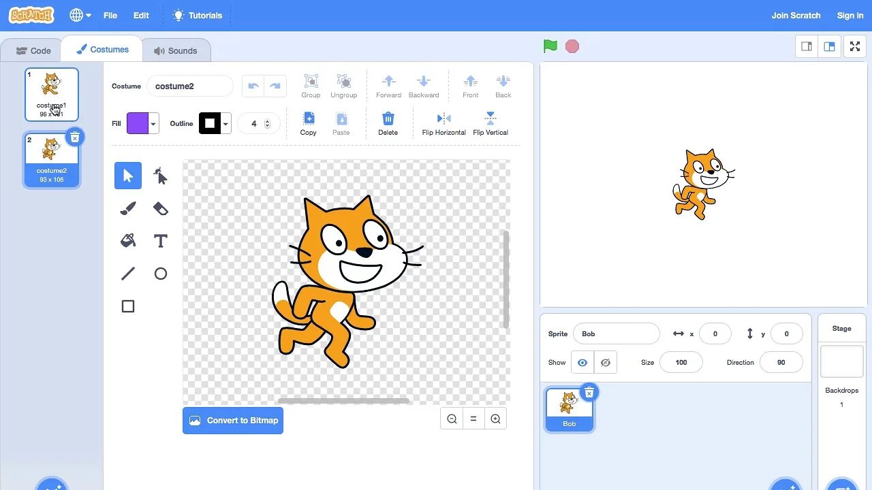Viewport: 872px width, 490px height.
Task: Open Tutorials
Action: [x=198, y=15]
